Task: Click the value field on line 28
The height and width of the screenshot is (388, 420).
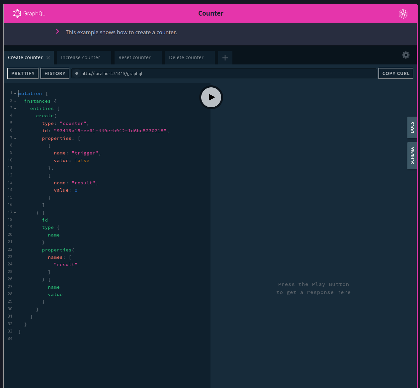Action: (55, 295)
